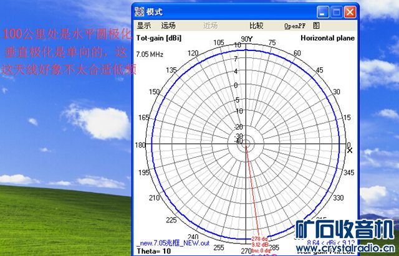Viewport: 399px width, 256px height.
Task: Close the 模式 window
Action: (x=350, y=12)
